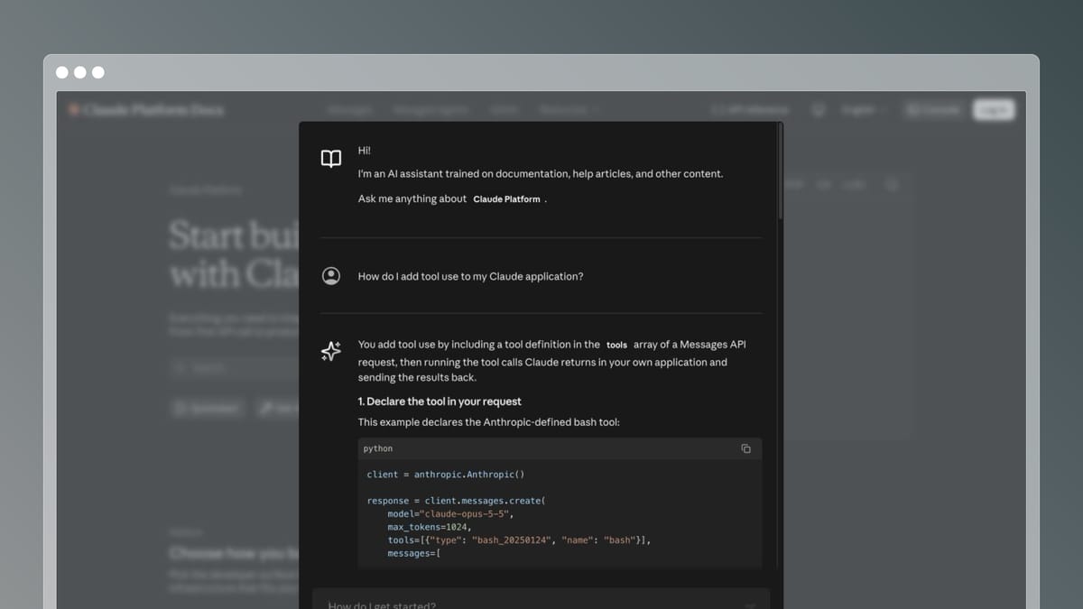The width and height of the screenshot is (1083, 609).
Task: Click the 'Hi!' greeting text
Action: (x=365, y=151)
